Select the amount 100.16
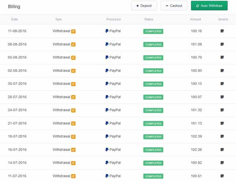Screen dimensions: 236x182 tap(196, 31)
